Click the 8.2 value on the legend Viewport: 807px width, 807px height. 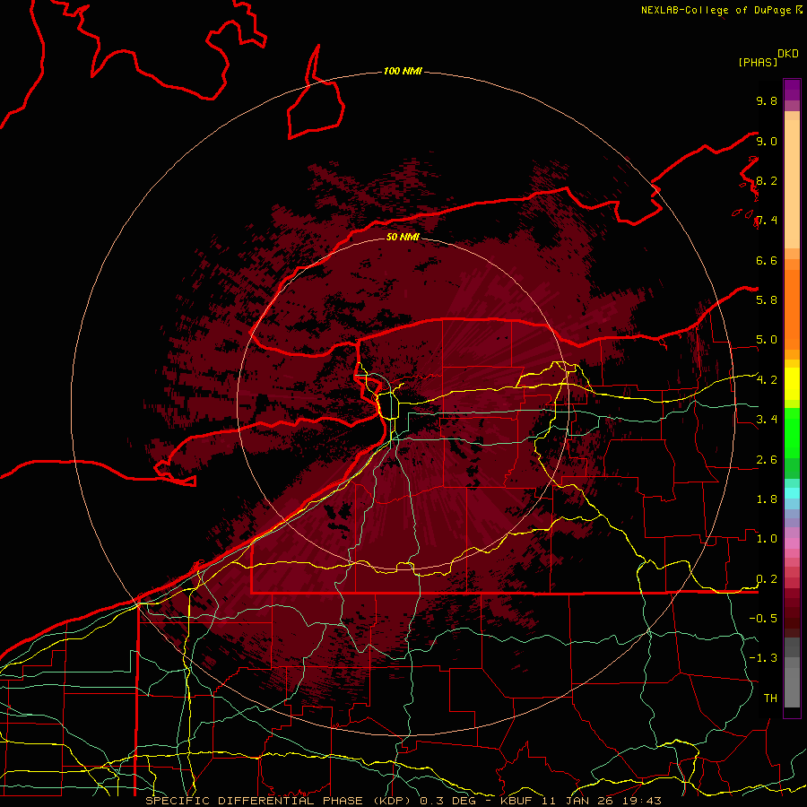(767, 180)
